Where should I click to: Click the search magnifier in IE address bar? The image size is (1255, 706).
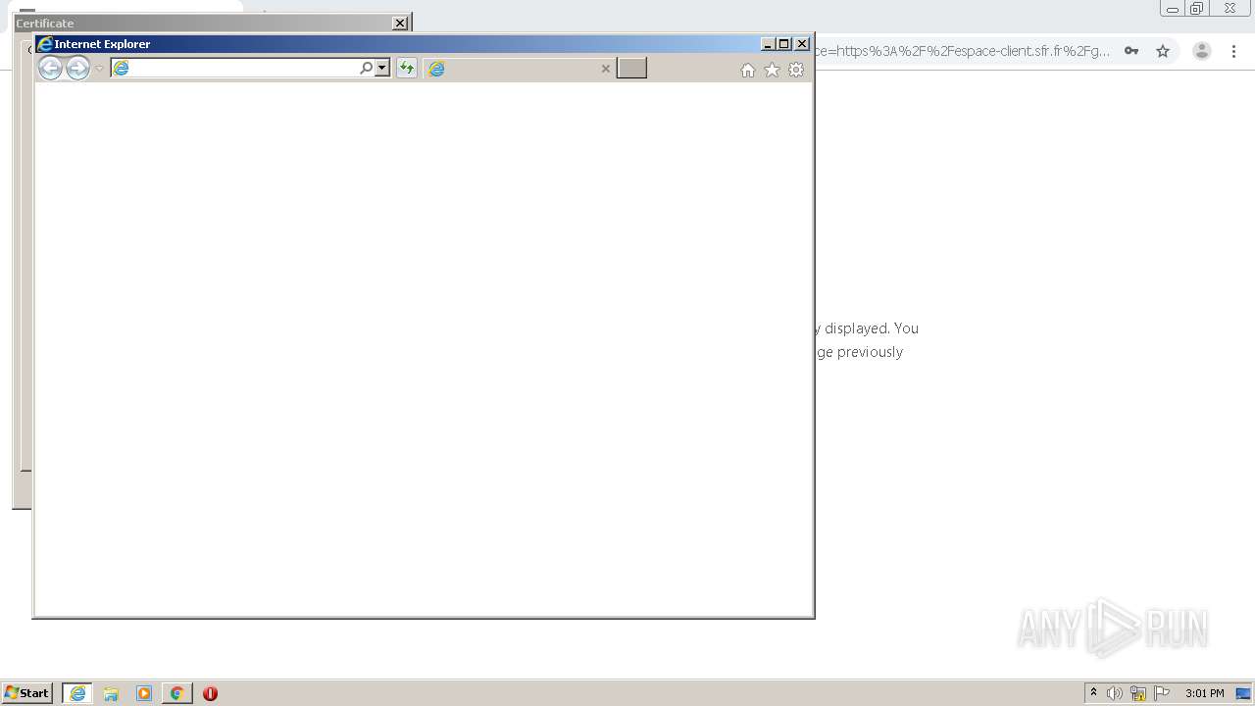click(x=367, y=68)
